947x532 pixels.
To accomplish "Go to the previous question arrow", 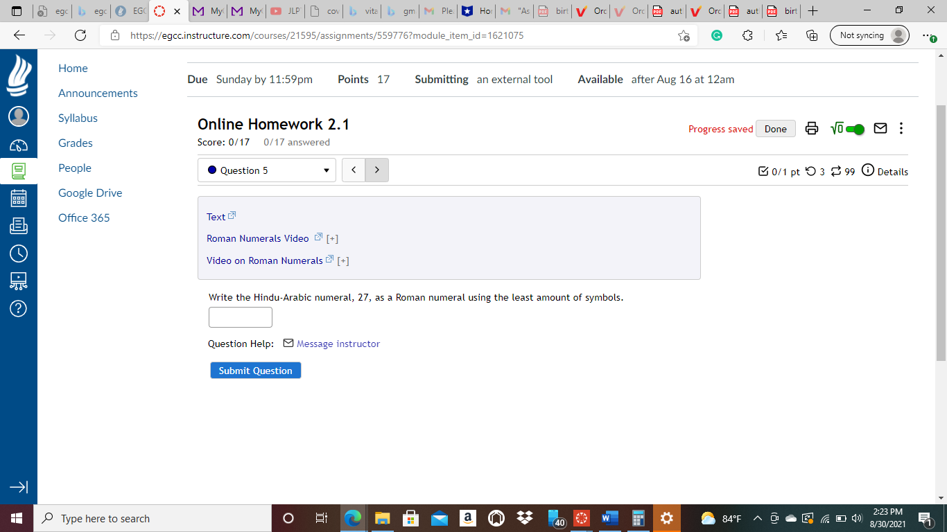I will [x=354, y=170].
